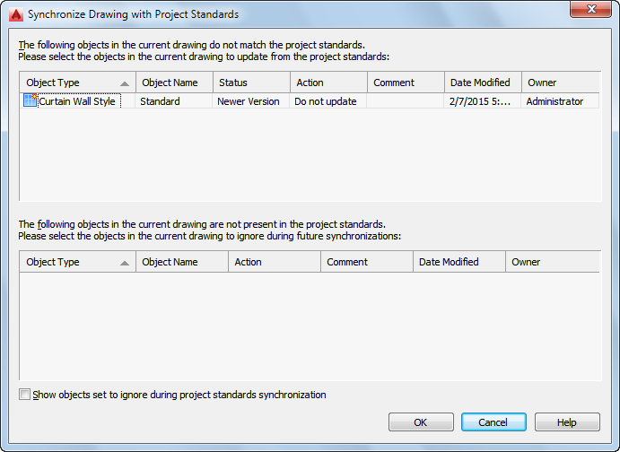This screenshot has width=620, height=452.
Task: Click upper Owner column header
Action: (x=560, y=83)
